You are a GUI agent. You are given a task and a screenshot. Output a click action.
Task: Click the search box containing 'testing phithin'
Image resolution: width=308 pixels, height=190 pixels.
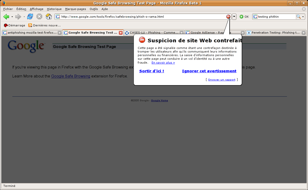[276, 17]
